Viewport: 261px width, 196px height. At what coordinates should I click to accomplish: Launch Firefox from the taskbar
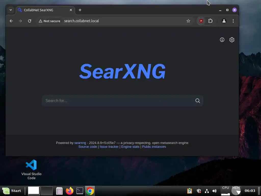[x=69, y=191]
